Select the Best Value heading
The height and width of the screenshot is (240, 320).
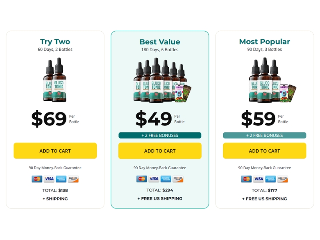click(160, 42)
